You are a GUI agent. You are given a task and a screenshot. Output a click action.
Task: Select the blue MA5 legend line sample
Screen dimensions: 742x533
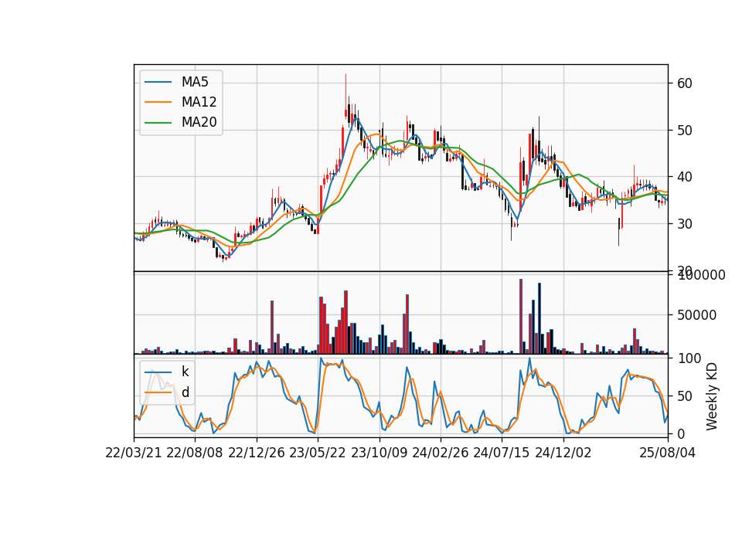[158, 83]
